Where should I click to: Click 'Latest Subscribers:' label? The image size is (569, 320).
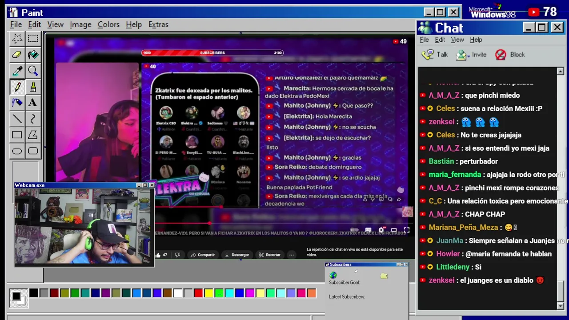tap(347, 297)
